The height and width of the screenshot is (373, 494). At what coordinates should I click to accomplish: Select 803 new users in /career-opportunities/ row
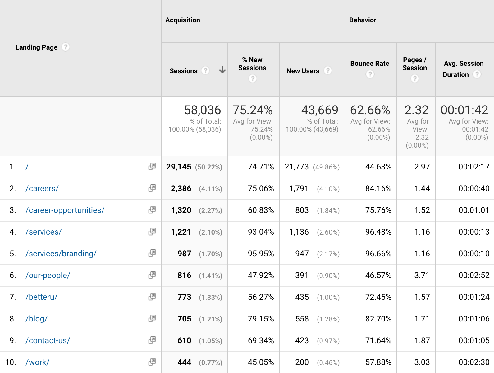pyautogui.click(x=302, y=210)
